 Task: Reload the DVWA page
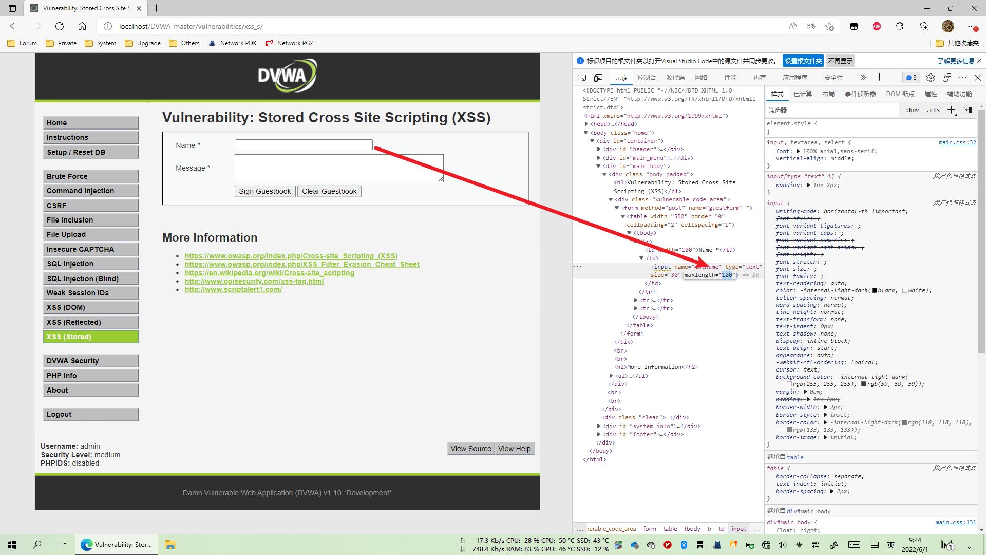coord(60,26)
